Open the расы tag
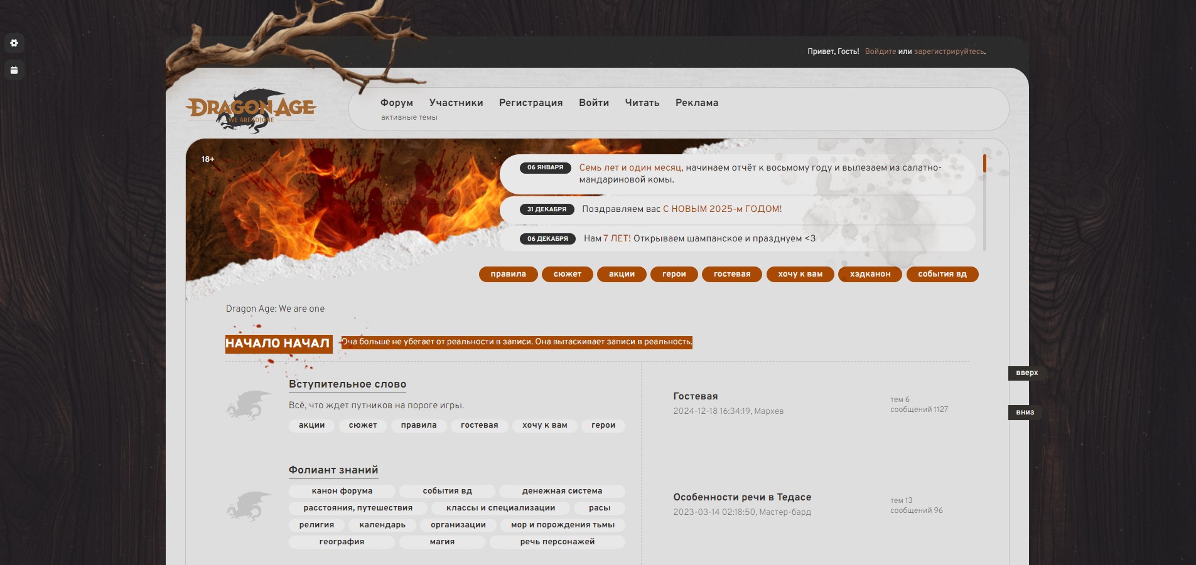 (600, 508)
